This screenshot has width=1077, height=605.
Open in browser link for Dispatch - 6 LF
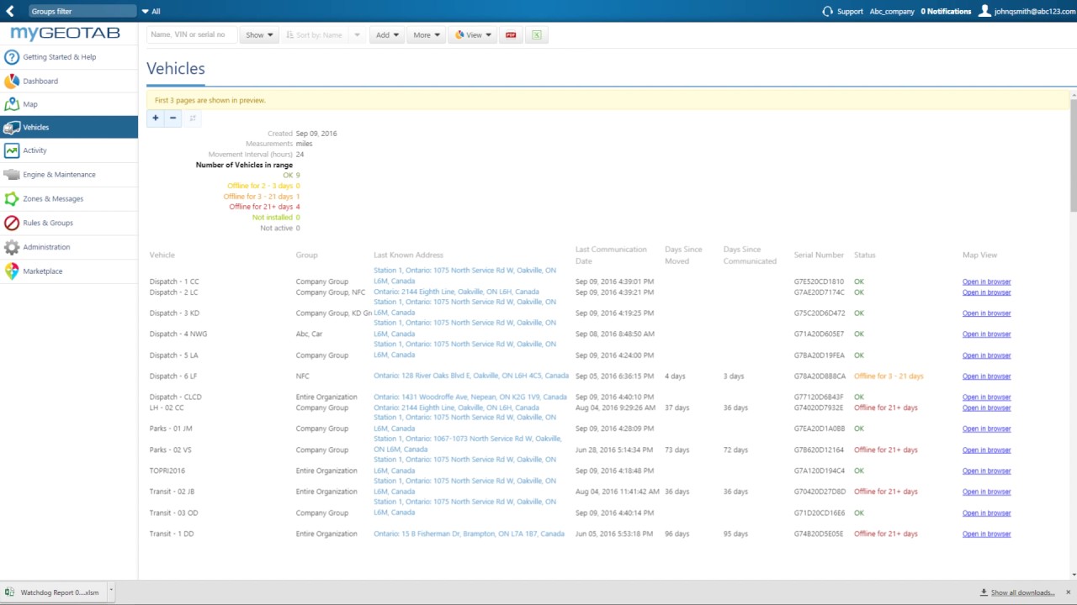coord(986,376)
